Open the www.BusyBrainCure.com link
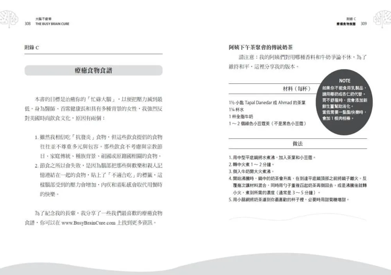 88,223
